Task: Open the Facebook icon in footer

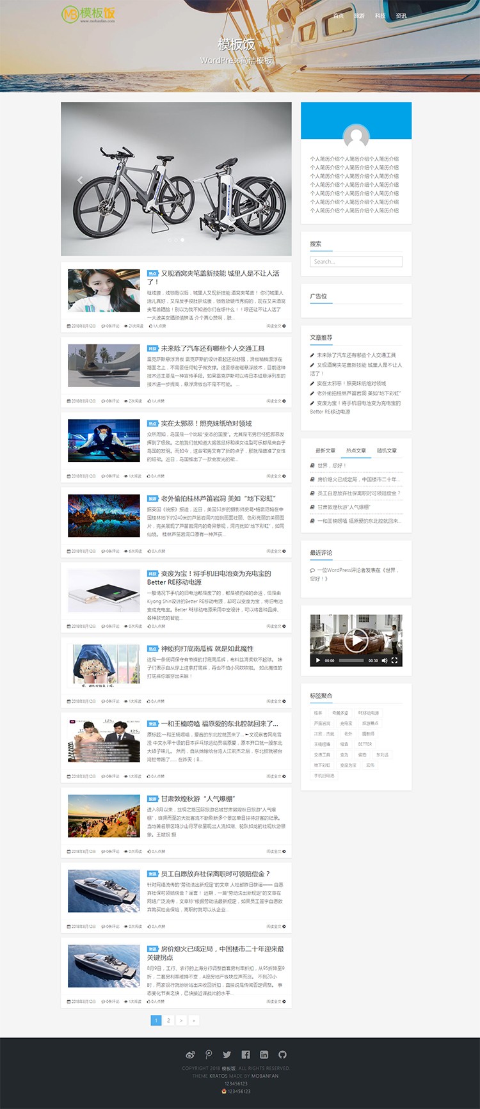Action: click(246, 1054)
